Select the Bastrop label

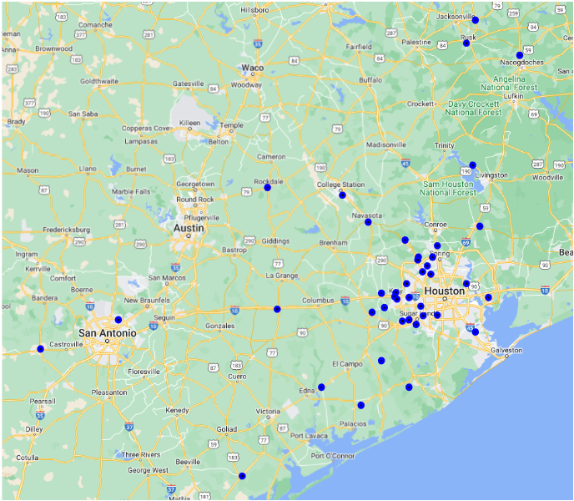click(x=234, y=250)
